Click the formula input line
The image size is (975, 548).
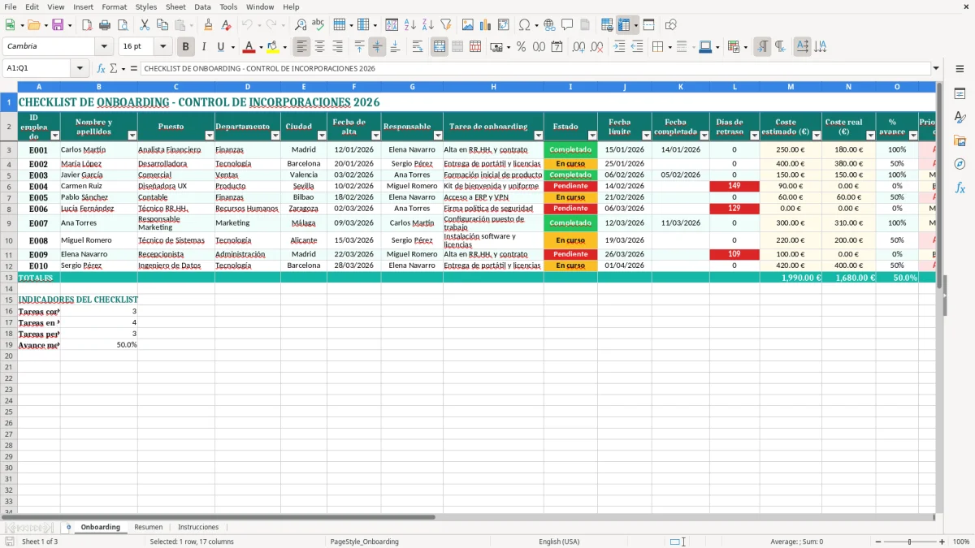(535, 68)
